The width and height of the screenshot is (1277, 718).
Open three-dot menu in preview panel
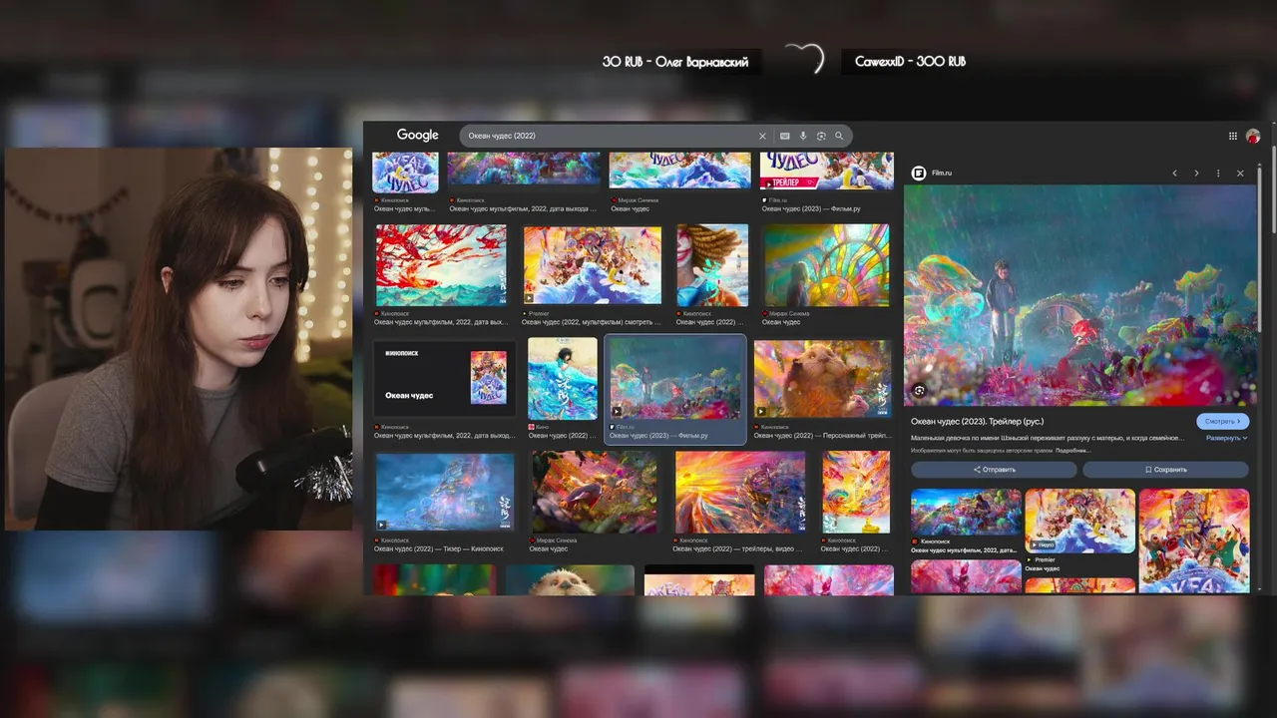1218,174
